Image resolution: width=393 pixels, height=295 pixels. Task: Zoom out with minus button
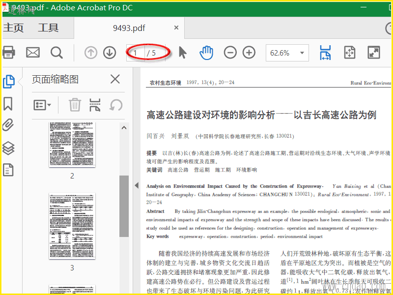[230, 53]
